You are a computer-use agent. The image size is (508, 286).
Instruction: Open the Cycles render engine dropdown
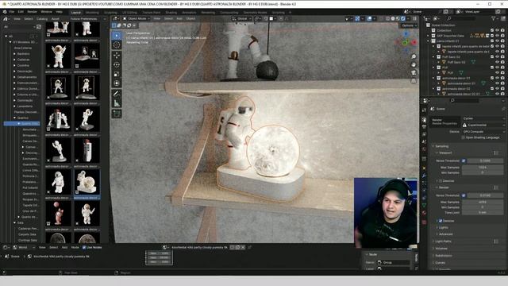483,118
